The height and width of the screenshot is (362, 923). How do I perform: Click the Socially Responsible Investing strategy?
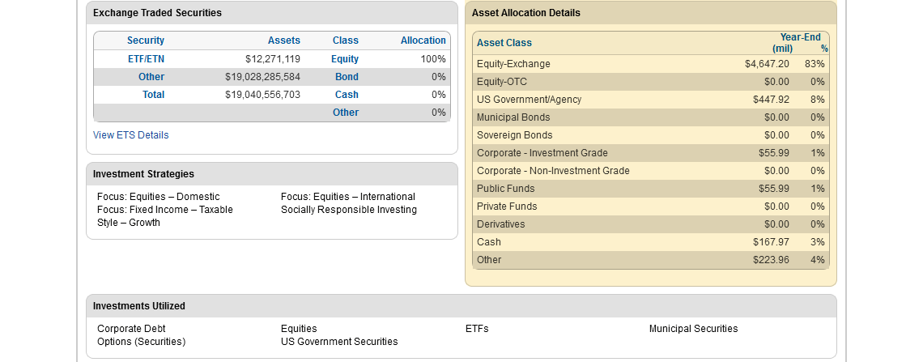[349, 210]
